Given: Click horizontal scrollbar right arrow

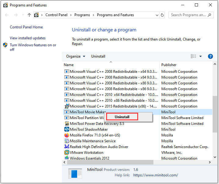Looking at the screenshot, I should point(210,162).
